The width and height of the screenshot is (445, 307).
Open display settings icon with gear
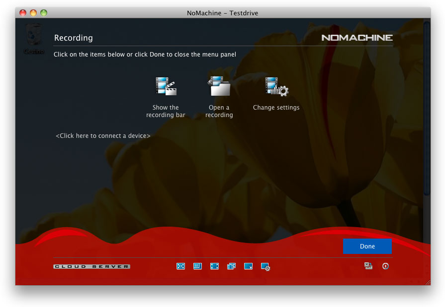(x=266, y=267)
